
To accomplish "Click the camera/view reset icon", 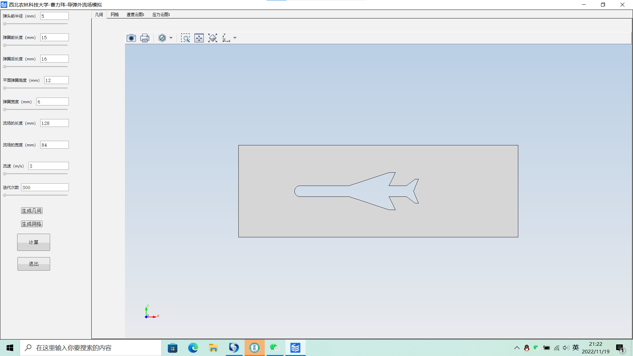I will pyautogui.click(x=131, y=38).
